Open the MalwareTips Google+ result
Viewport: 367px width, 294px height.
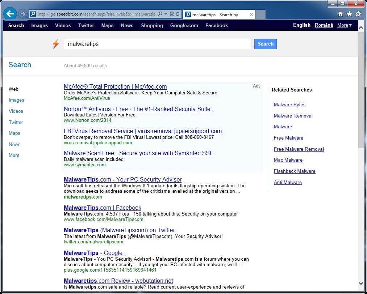click(x=95, y=253)
